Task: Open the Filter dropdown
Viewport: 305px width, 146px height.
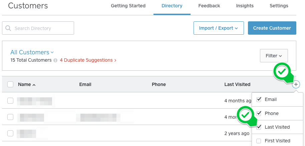Action: pyautogui.click(x=274, y=56)
